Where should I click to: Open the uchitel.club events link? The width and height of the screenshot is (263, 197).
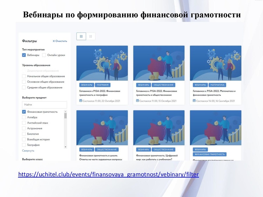point(108,175)
